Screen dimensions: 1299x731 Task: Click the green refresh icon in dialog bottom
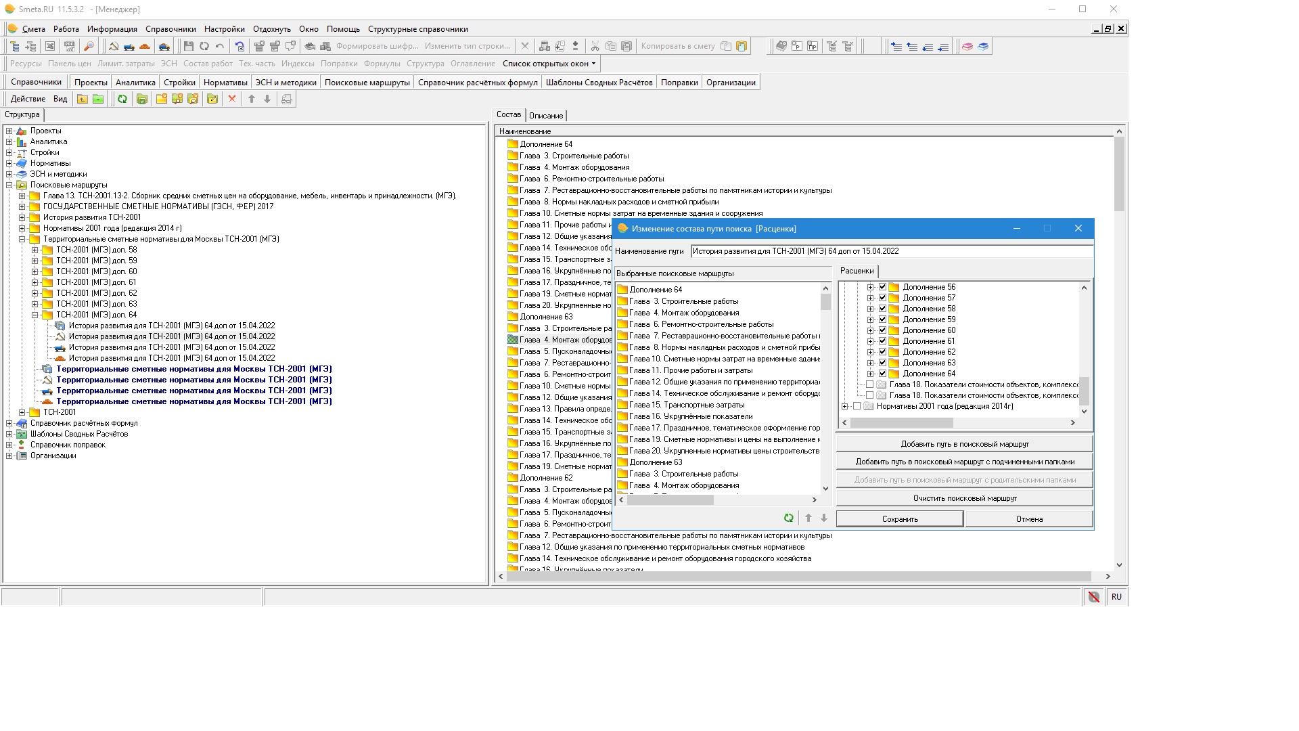click(x=789, y=518)
